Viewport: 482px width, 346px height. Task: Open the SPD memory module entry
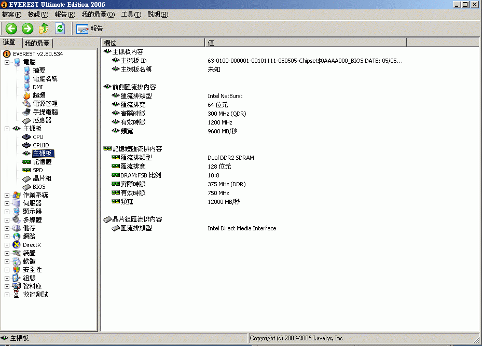[37, 170]
